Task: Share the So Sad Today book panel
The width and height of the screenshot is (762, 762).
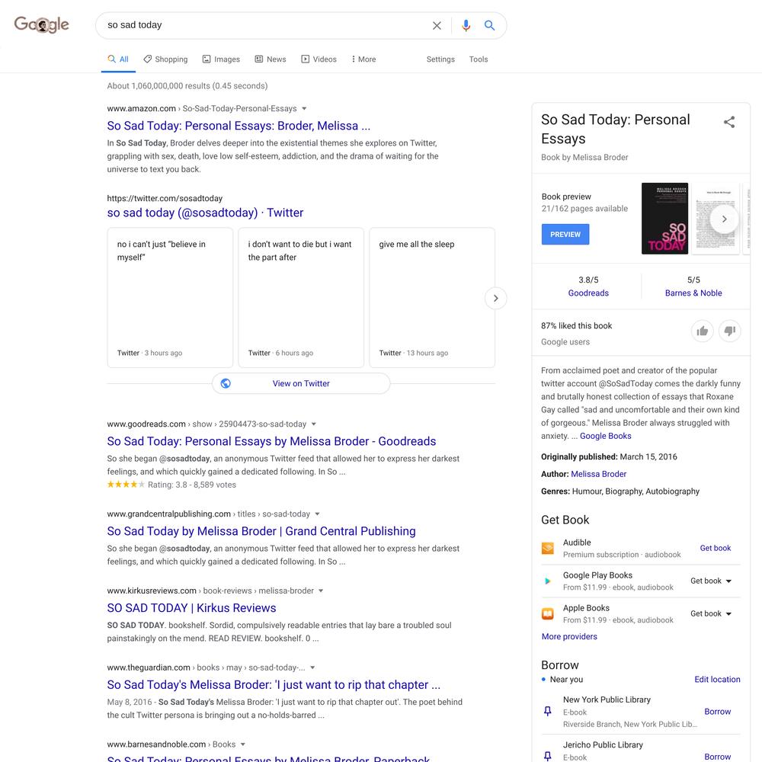Action: 729,122
